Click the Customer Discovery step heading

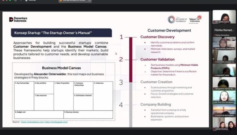157,37
